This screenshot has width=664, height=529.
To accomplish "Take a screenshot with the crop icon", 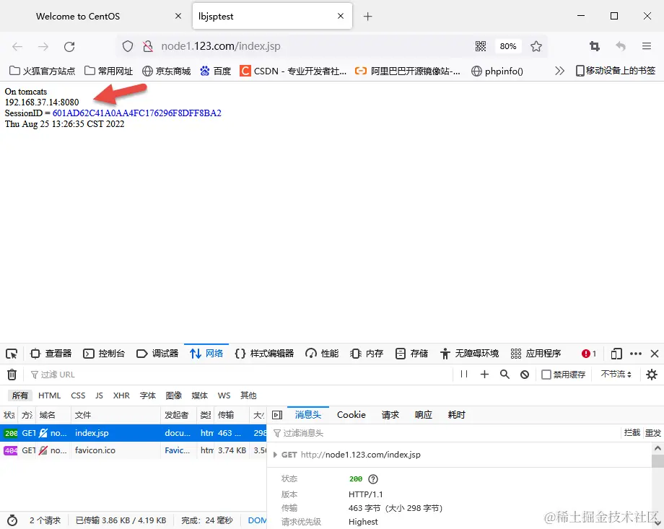I will (595, 46).
